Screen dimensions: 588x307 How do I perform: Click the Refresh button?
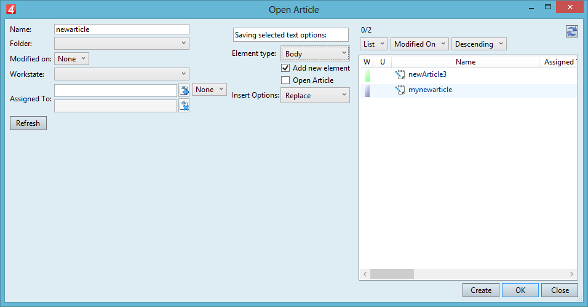[28, 123]
